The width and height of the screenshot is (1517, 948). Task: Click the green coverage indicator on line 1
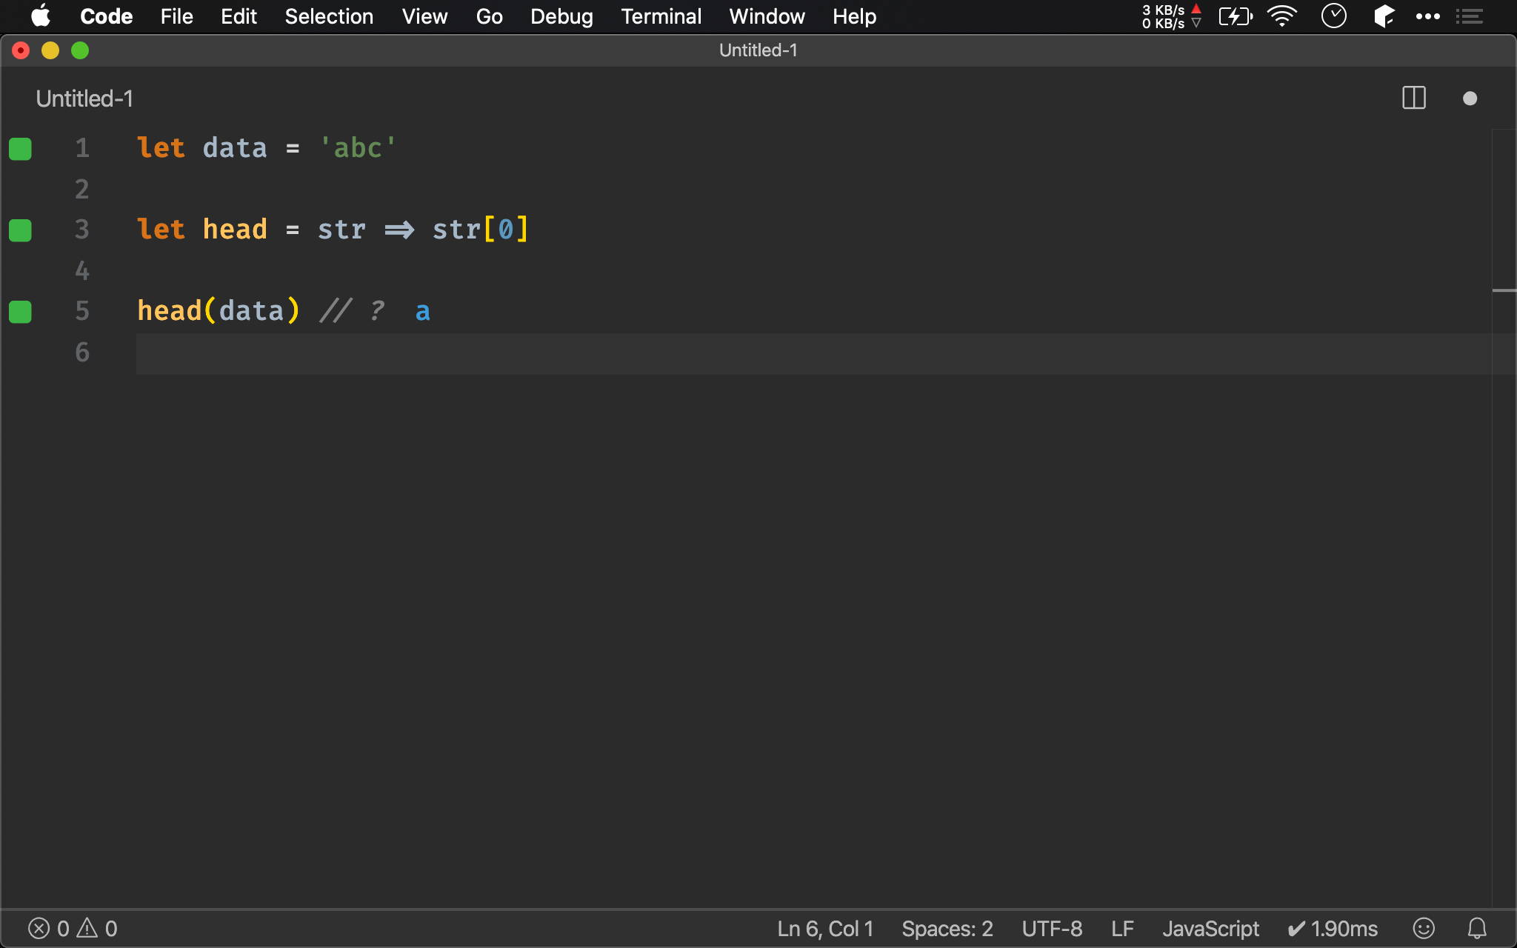20,149
